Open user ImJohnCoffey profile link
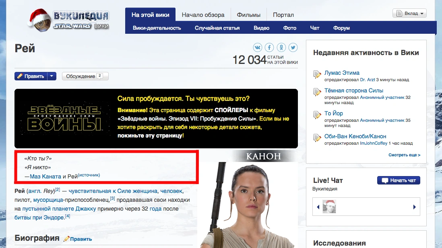The height and width of the screenshot is (248, 442). point(374,143)
